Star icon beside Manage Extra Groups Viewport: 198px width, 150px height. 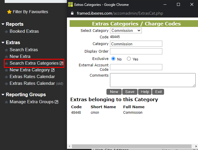tap(6, 102)
